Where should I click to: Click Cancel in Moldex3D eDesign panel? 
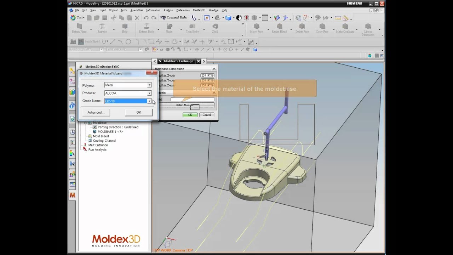207,115
